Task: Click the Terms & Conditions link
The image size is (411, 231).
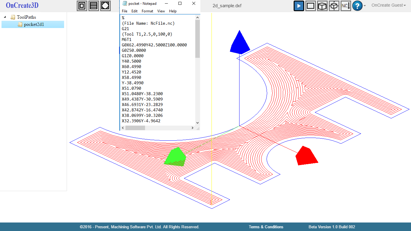Action: 266,227
